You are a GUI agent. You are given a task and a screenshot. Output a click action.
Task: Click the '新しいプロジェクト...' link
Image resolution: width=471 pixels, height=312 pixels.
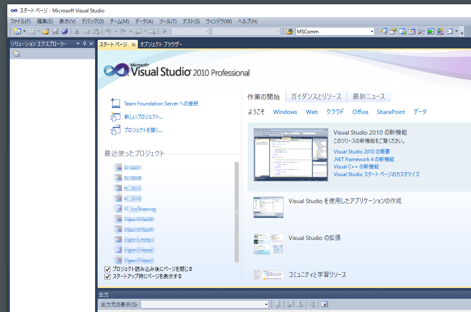[143, 117]
